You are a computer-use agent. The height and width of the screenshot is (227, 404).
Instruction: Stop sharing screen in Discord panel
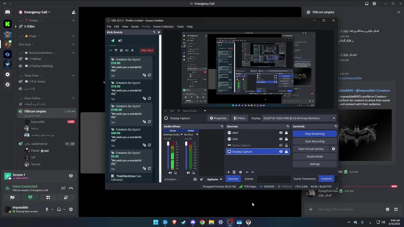click(x=30, y=197)
